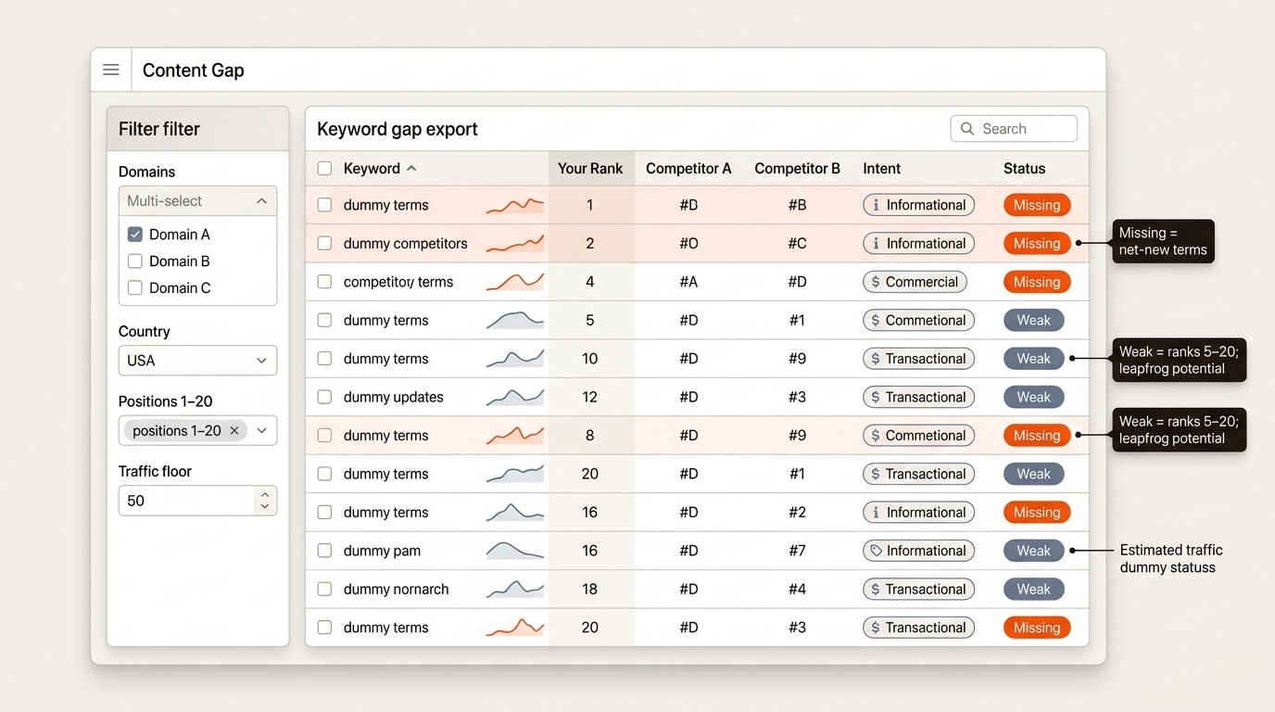
Task: Expand the Positions 1–20 dropdown chevron
Action: tap(262, 431)
